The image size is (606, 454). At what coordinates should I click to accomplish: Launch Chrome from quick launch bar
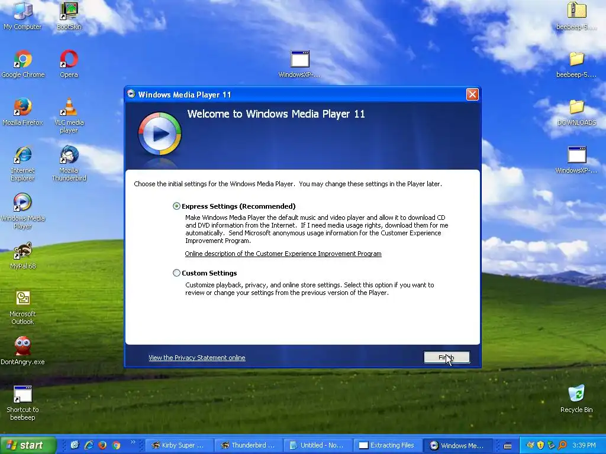coord(116,445)
